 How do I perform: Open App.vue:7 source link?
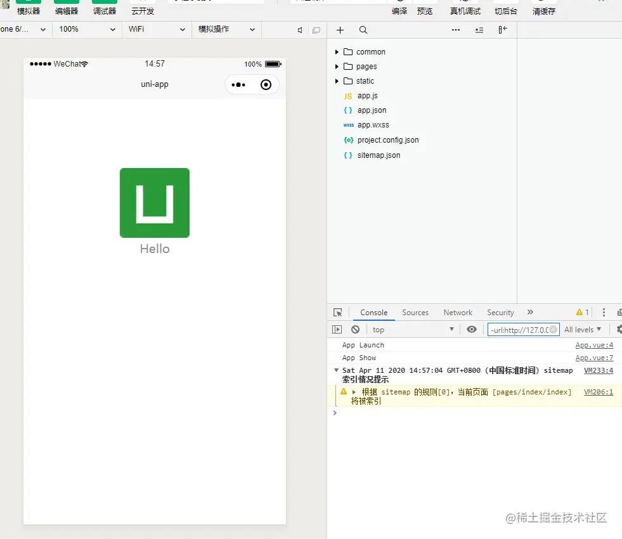(594, 358)
